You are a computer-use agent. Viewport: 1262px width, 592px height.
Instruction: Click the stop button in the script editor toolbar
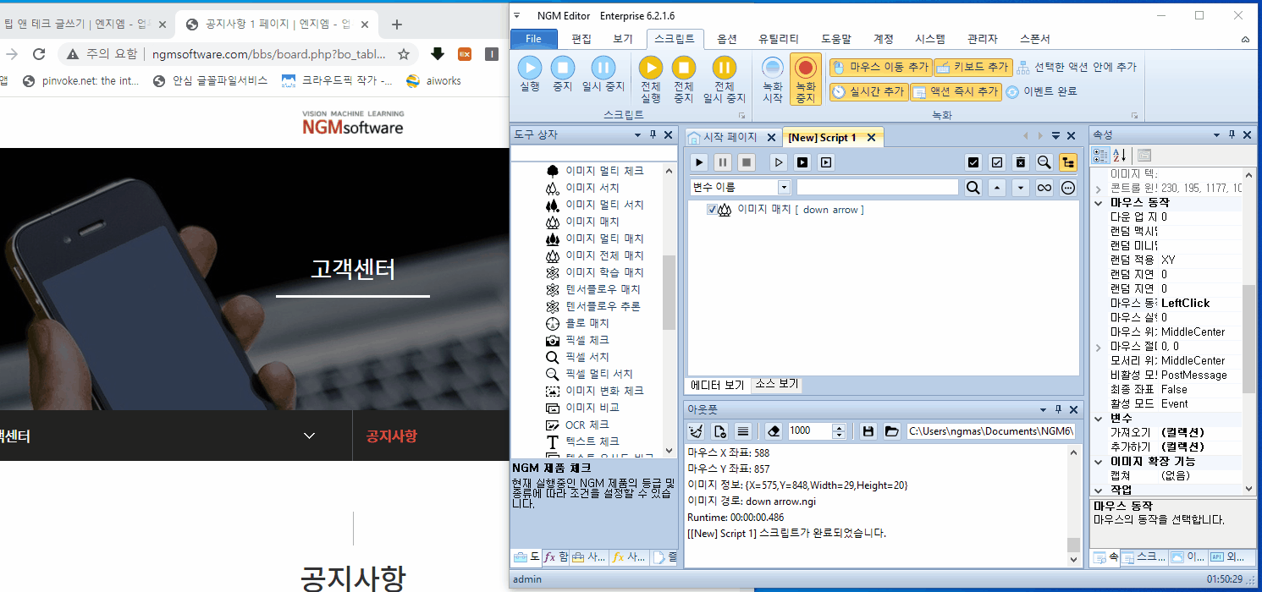(x=746, y=162)
